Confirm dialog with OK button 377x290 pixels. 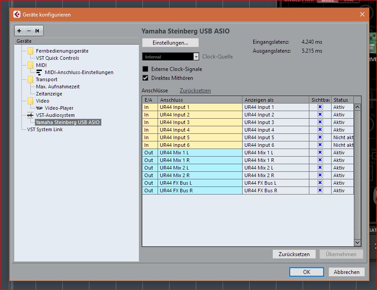pos(307,272)
